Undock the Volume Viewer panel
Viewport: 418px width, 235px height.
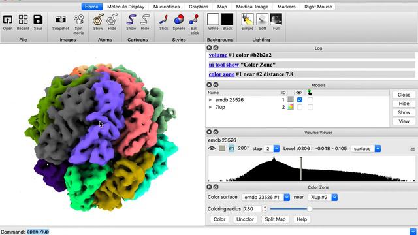click(x=216, y=132)
